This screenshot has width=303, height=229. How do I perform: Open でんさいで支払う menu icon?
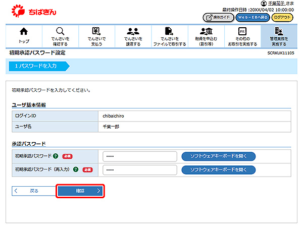96,35
